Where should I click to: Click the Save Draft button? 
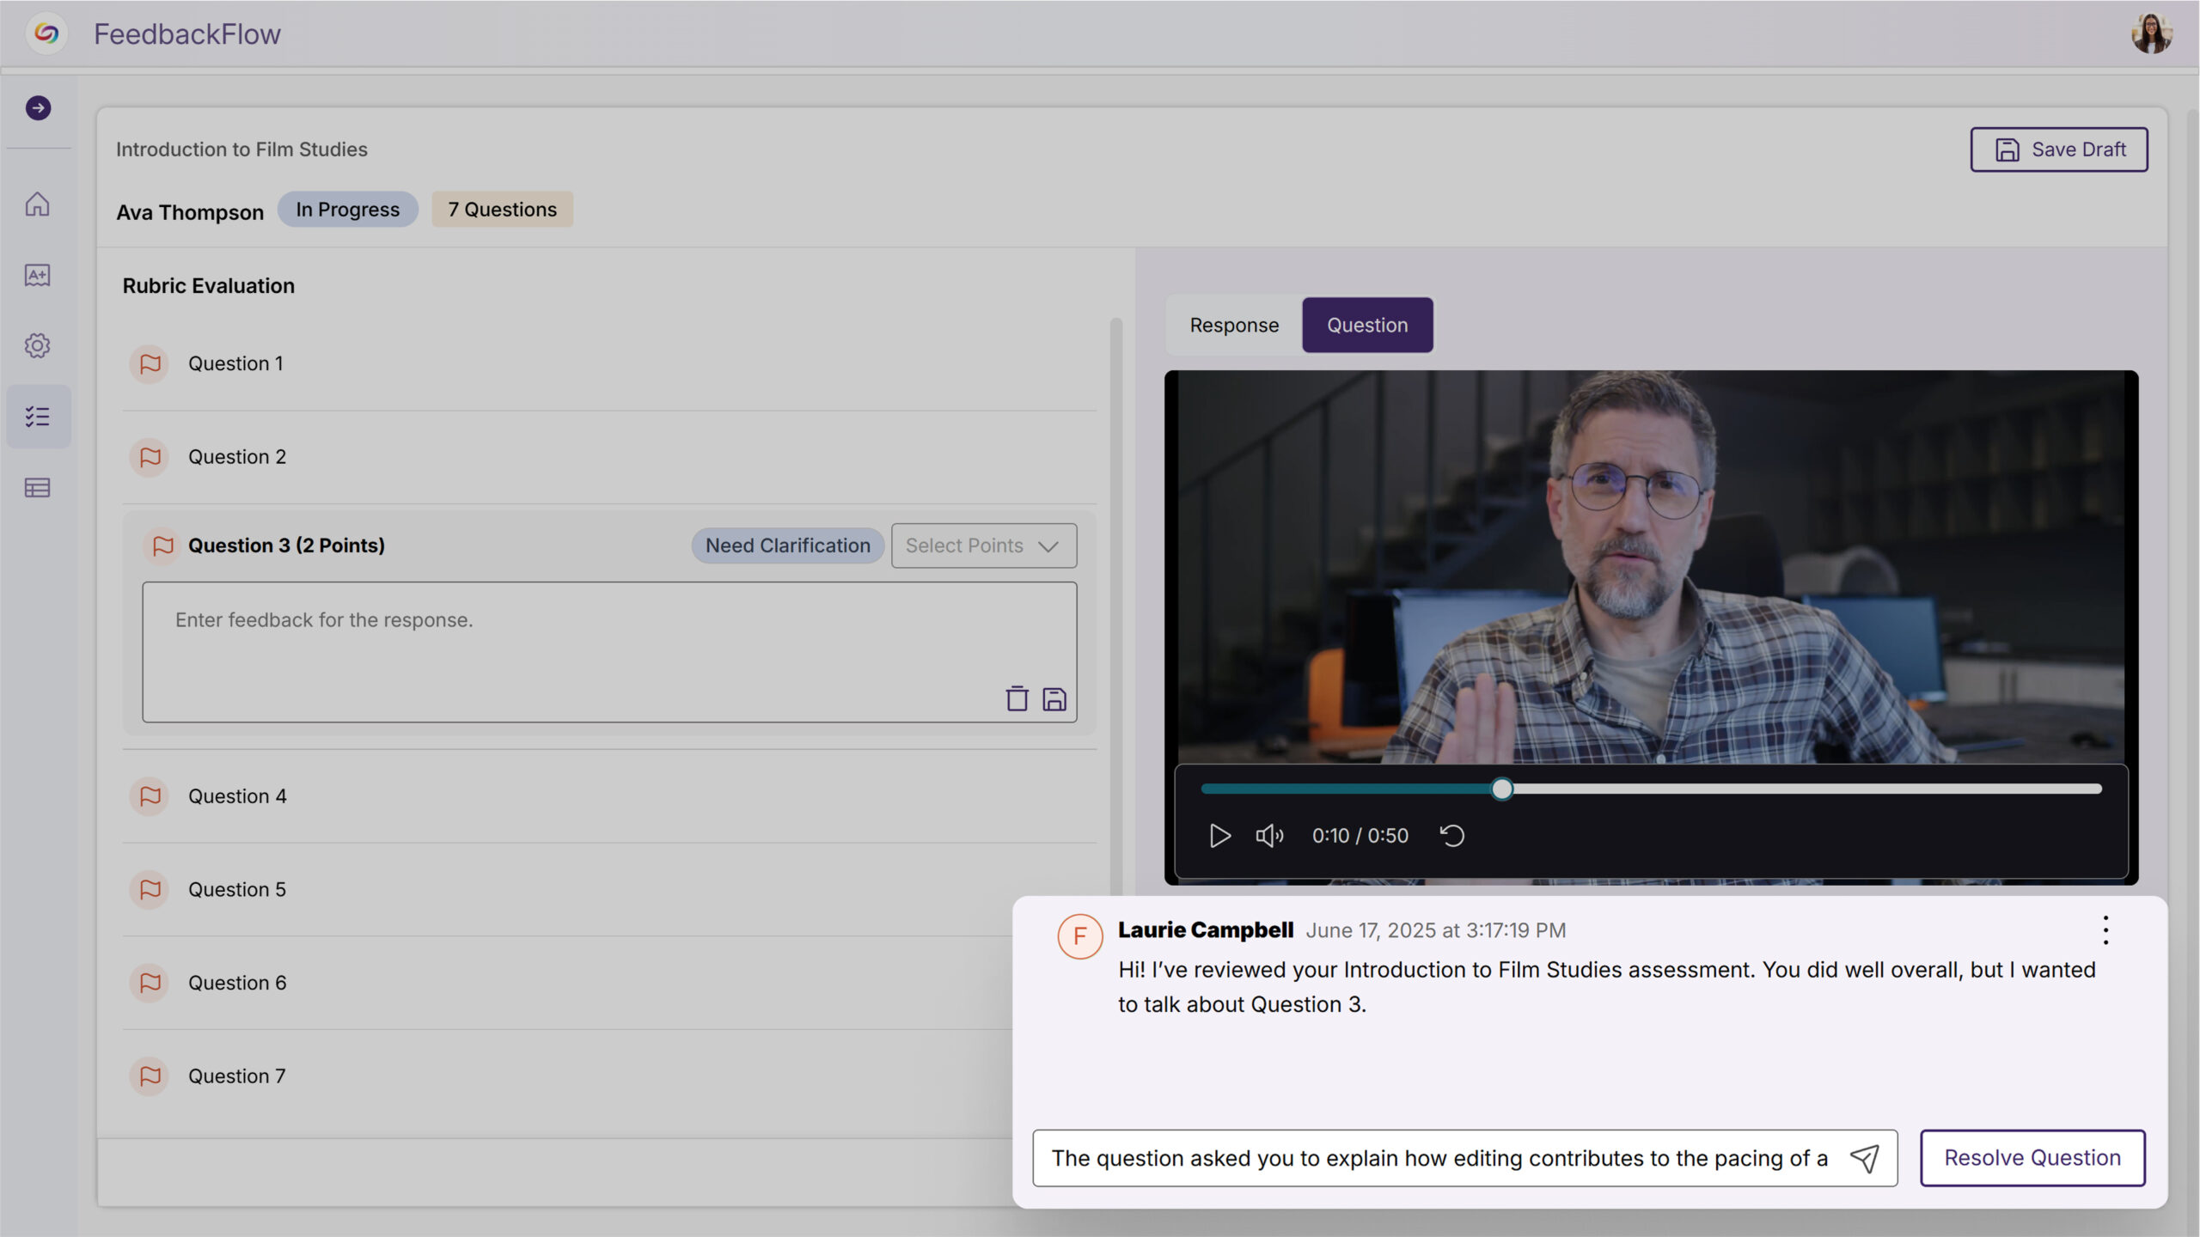[2059, 149]
